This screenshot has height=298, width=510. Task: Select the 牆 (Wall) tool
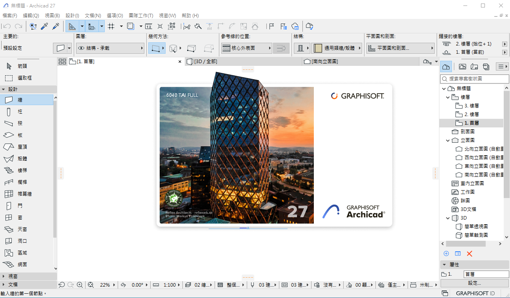[27, 100]
